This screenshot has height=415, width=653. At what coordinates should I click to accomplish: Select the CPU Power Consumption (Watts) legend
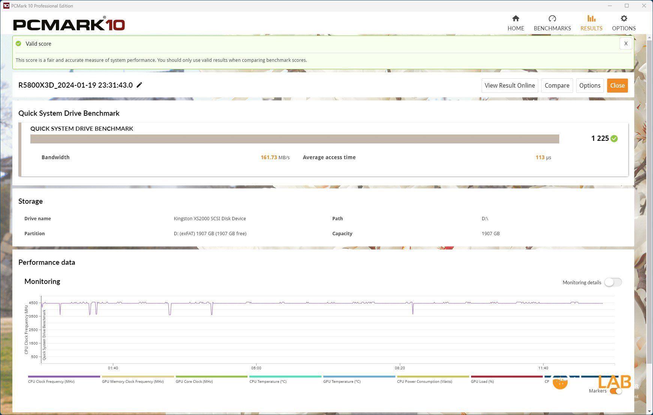click(x=433, y=379)
